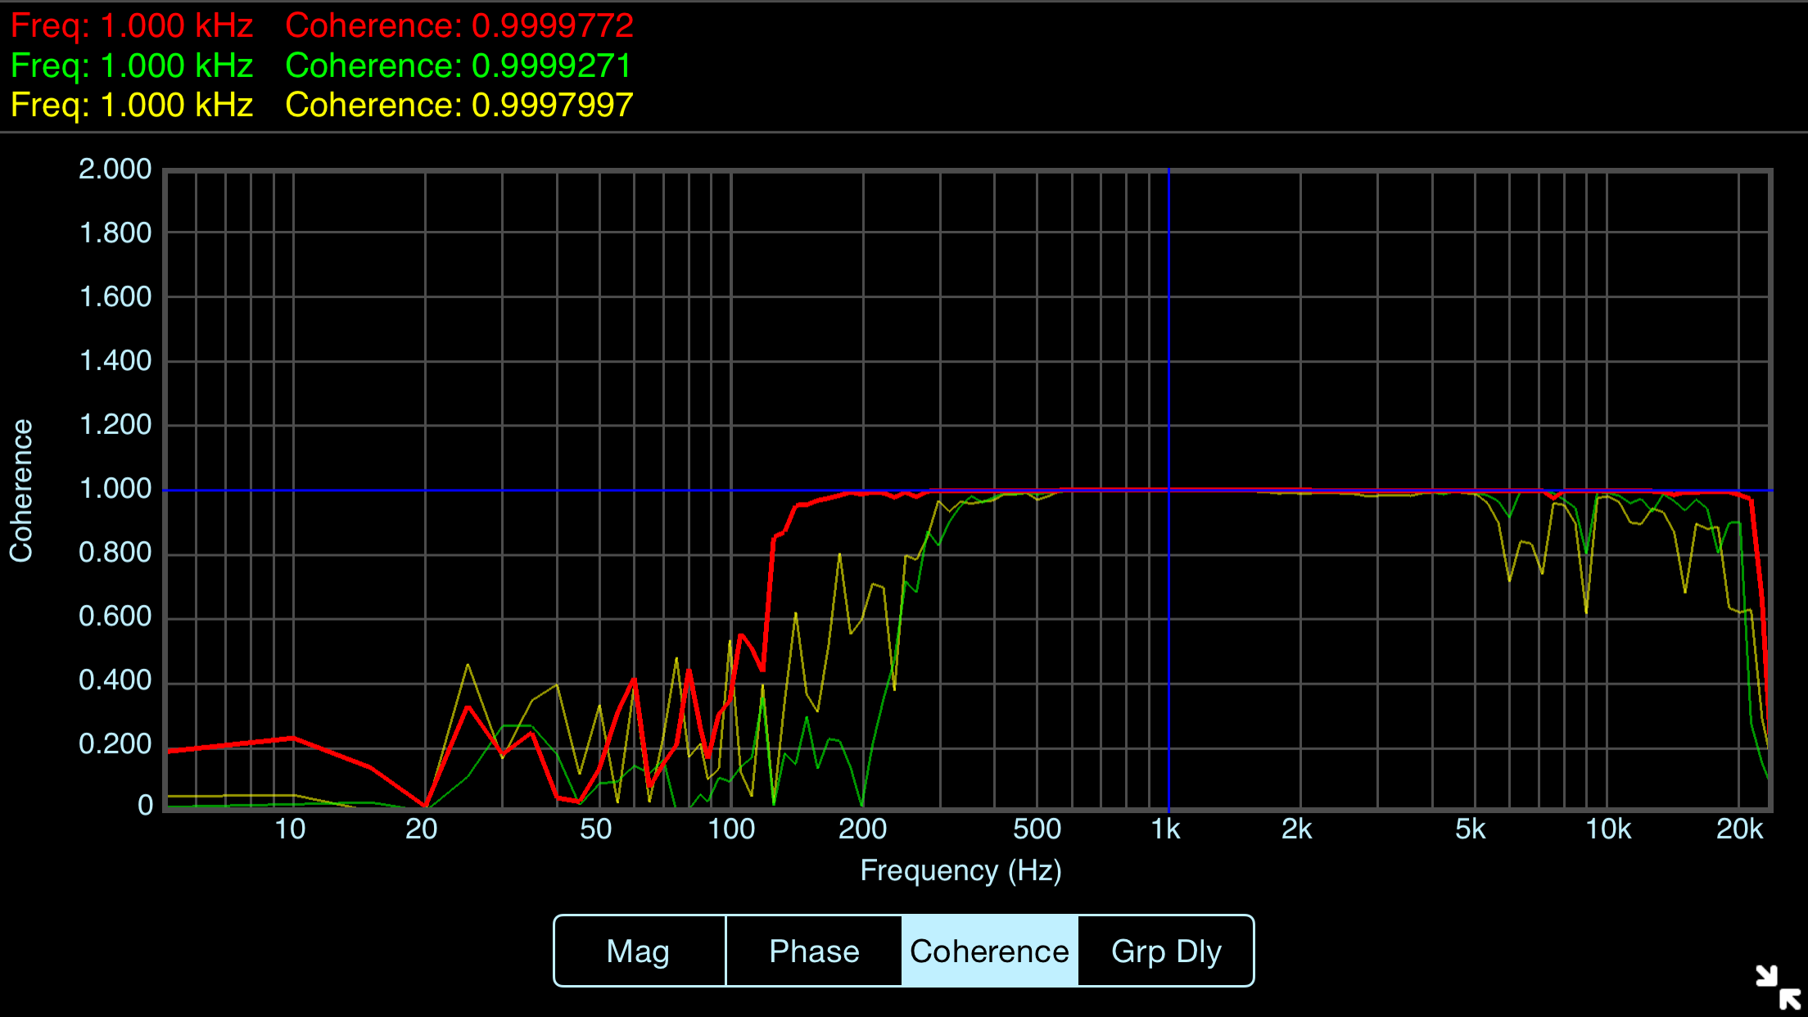Select the Phase tab
Viewport: 1808px width, 1017px height.
(x=814, y=951)
